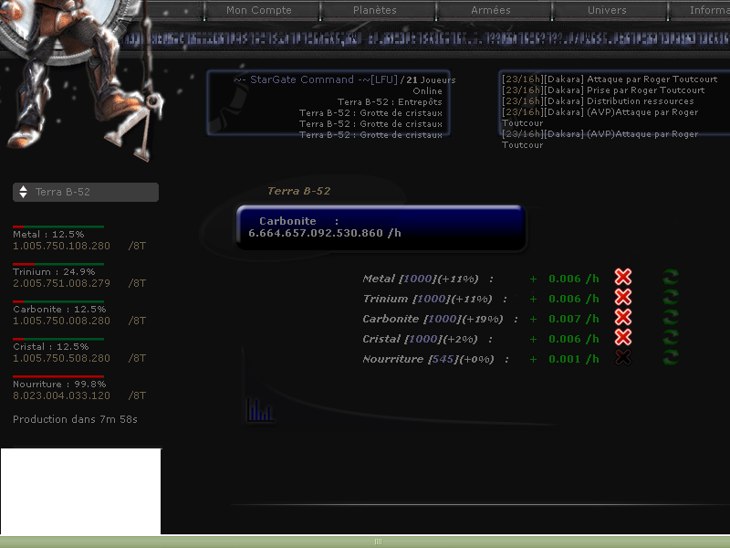Viewport: 730px width, 548px height.
Task: Click the Terra B-52 : Entrepôts entry
Action: 390,102
